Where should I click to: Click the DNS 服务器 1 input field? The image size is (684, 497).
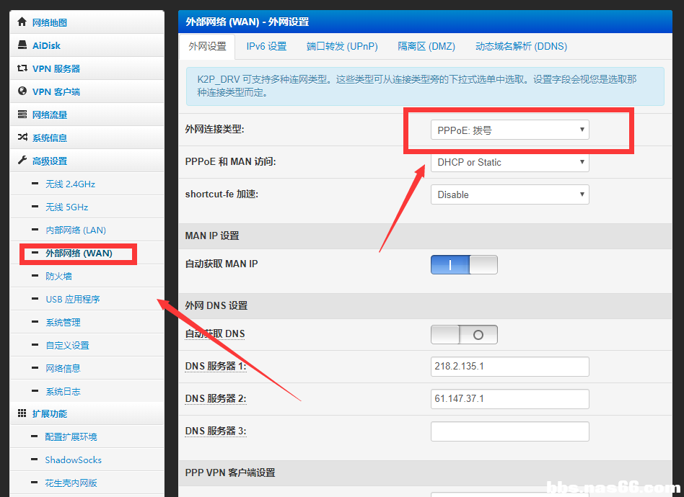[509, 366]
